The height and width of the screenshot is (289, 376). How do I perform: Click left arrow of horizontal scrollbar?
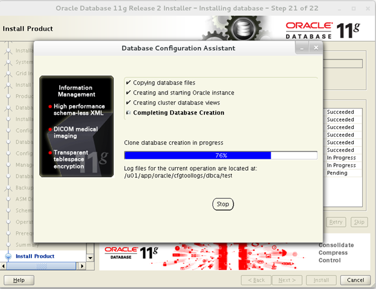pos(3,266)
